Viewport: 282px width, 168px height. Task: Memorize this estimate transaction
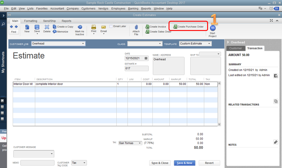pos(60,32)
